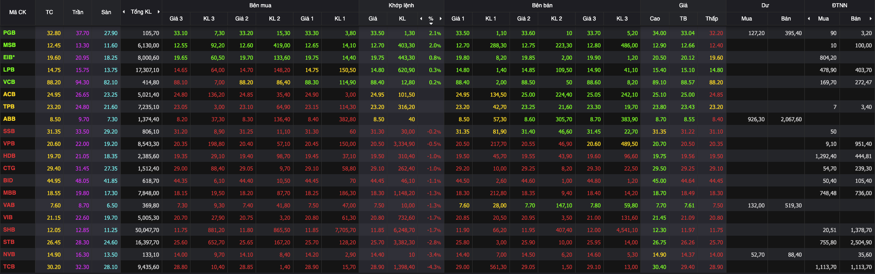Select the ABB stock symbol
Screen dimensions: 875x274
pyautogui.click(x=9, y=119)
